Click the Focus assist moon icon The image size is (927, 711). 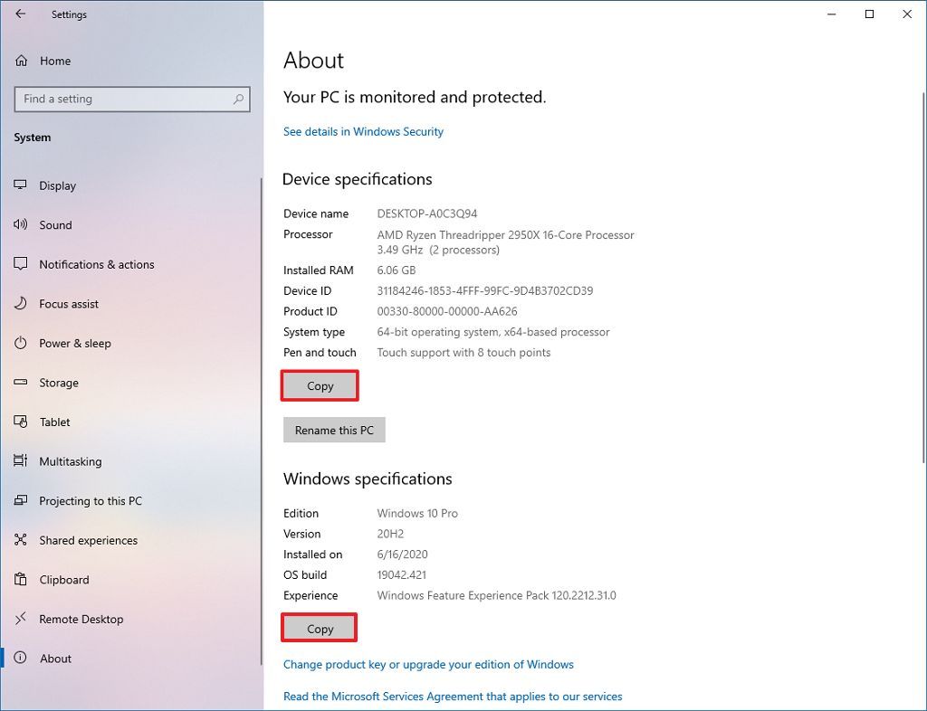(21, 304)
